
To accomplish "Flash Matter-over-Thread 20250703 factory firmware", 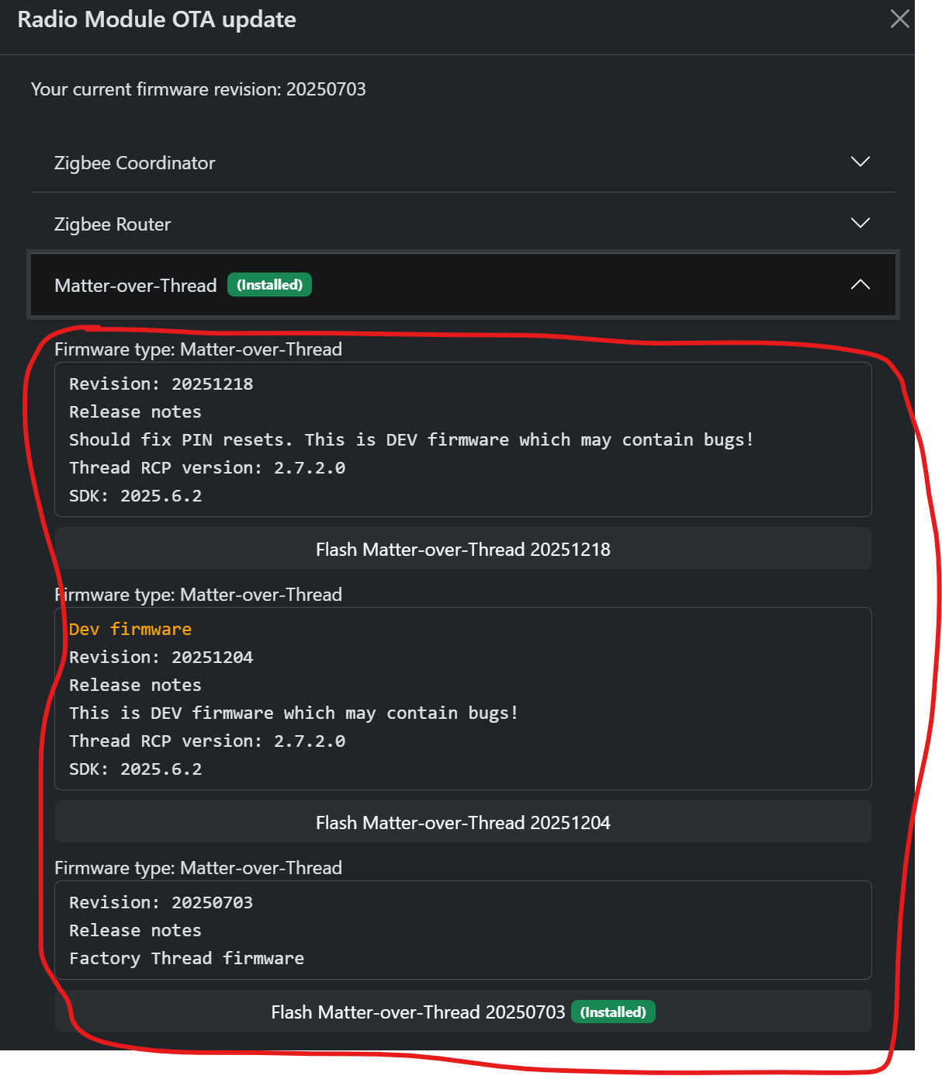I will click(417, 1012).
